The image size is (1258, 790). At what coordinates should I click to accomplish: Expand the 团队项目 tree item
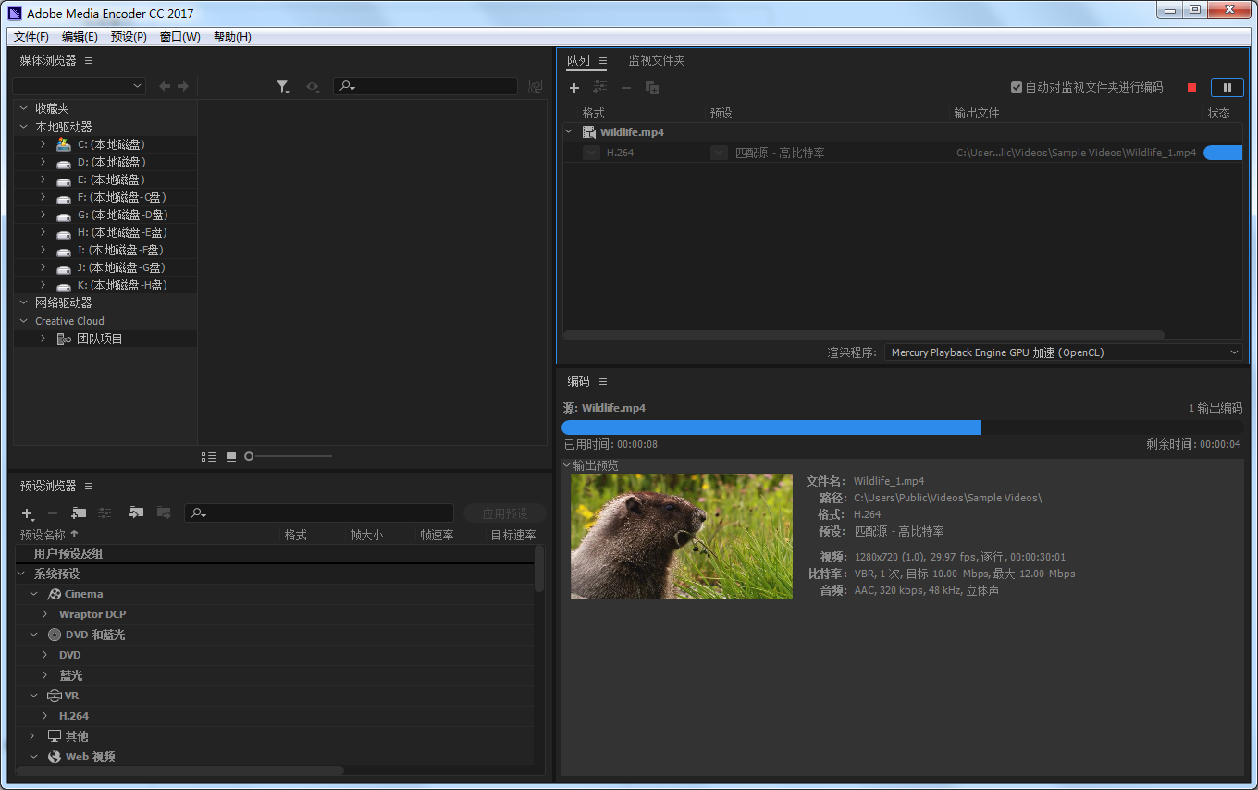tap(43, 339)
